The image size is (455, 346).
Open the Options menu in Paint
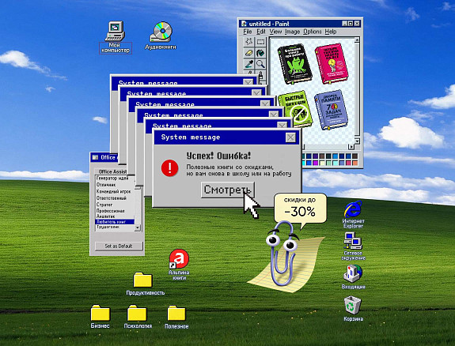click(313, 32)
